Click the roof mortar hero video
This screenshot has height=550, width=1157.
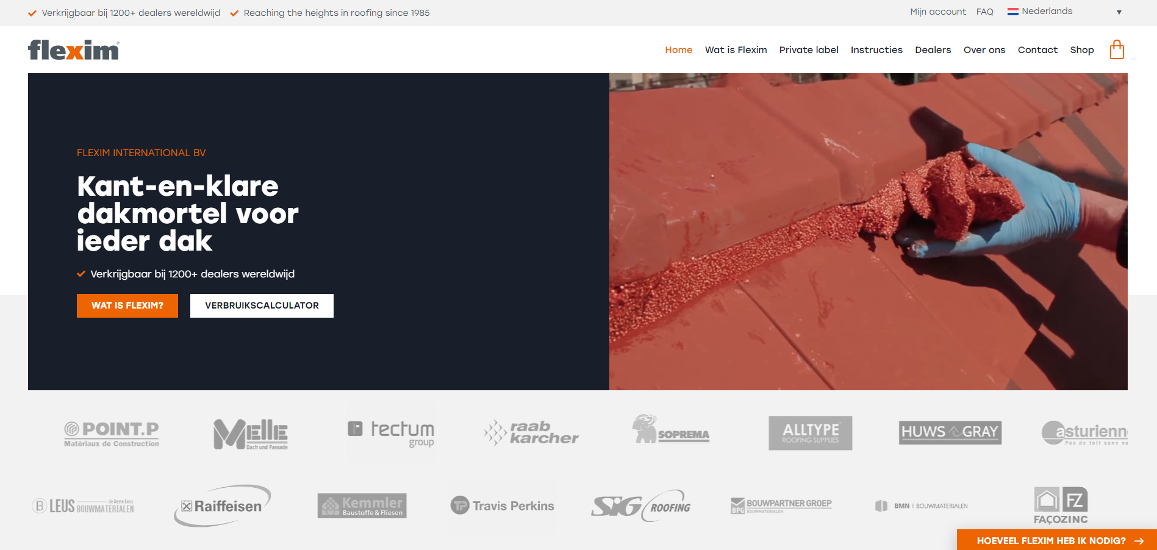[868, 232]
